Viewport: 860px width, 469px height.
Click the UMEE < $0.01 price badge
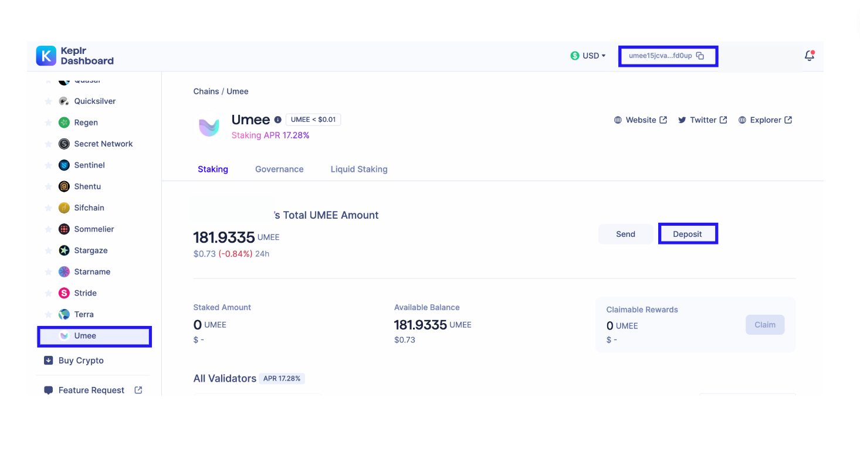[313, 120]
